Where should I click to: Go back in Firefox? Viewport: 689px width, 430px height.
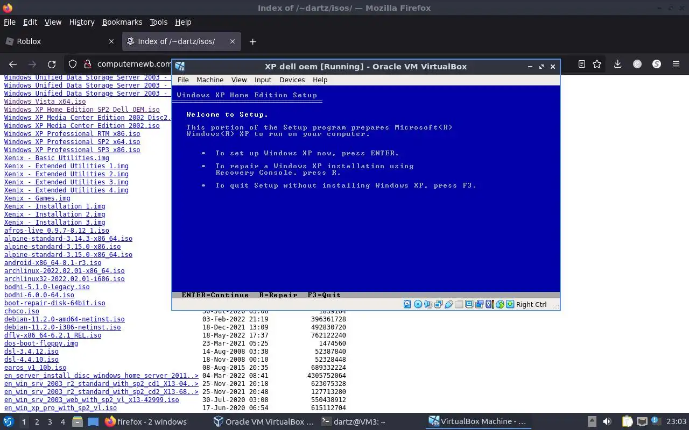click(x=13, y=64)
